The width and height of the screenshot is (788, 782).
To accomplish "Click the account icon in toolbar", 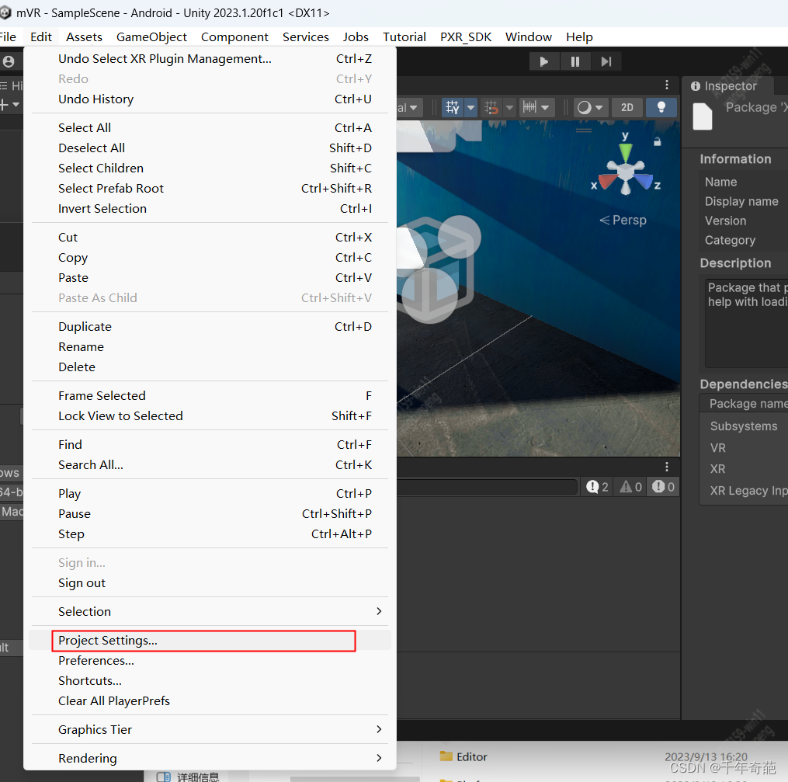I will [x=9, y=62].
